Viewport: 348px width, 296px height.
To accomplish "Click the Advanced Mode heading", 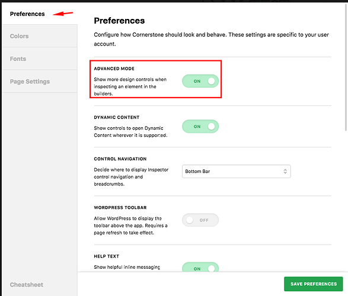I will [114, 69].
